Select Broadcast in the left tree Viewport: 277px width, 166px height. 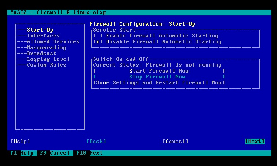click(41, 53)
